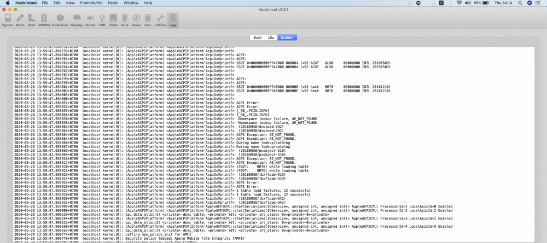Click the Bluetooth menu bar icon
Screen dimensions: 547x243
coord(450,3)
